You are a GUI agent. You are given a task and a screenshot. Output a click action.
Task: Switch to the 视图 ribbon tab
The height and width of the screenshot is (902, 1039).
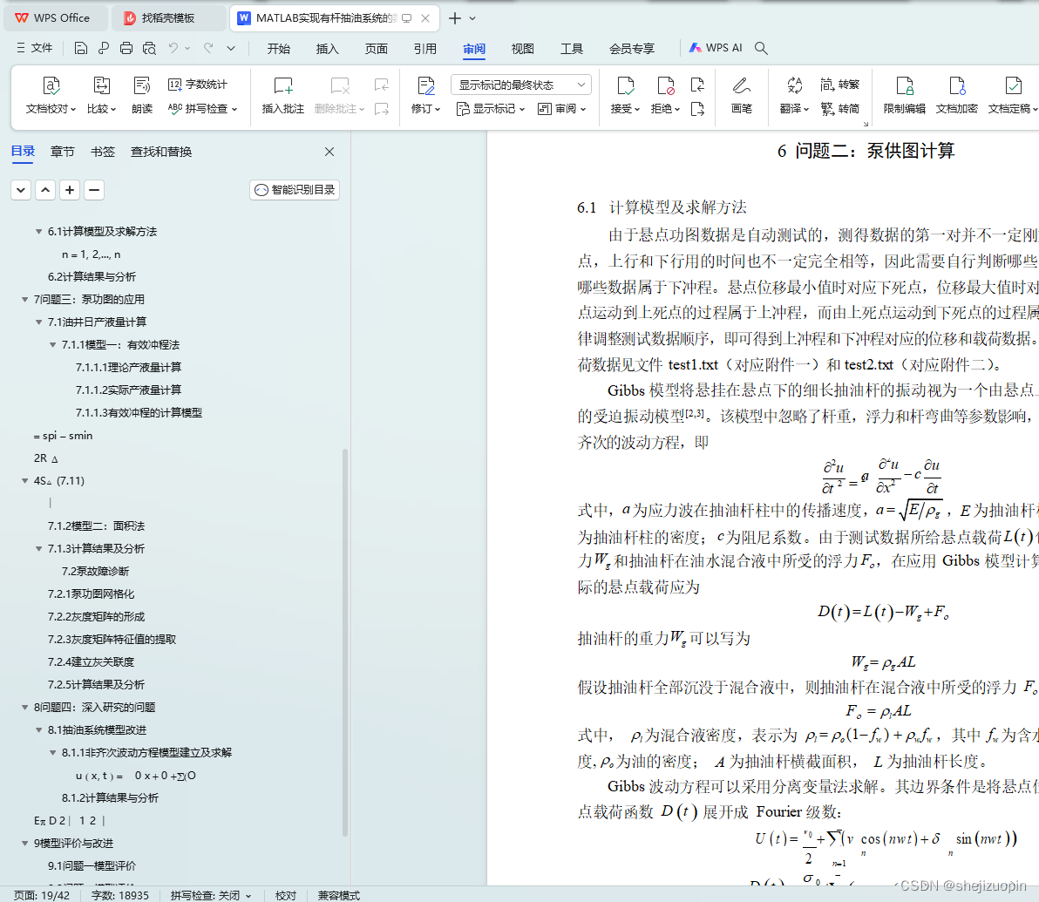[522, 49]
